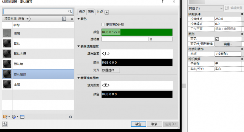Open the material library folder icon
Screen dimensions: 244x132
pyautogui.click(x=5, y=116)
